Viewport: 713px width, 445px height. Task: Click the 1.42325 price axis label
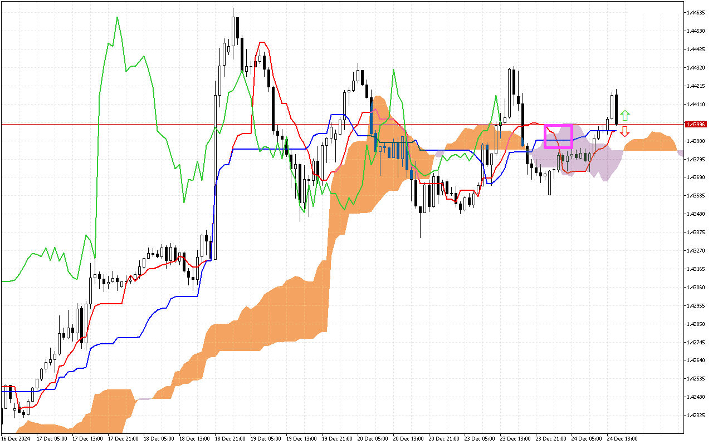[696, 416]
